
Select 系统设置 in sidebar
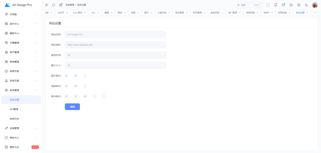point(21,100)
